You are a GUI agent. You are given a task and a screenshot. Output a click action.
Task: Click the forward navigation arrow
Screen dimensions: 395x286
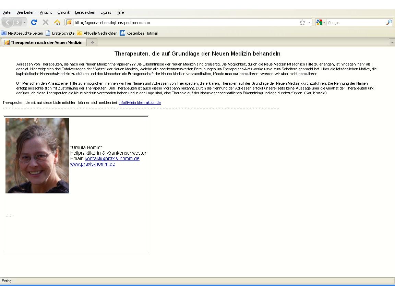pyautogui.click(x=17, y=22)
